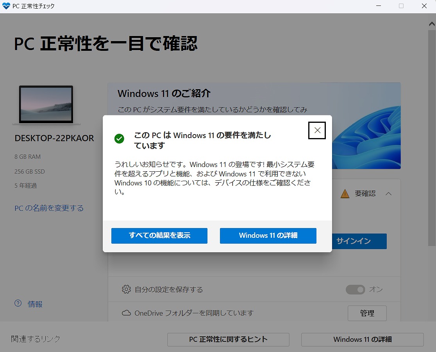The width and height of the screenshot is (436, 352).
Task: Click PC の名前を変更する link
Action: 49,208
